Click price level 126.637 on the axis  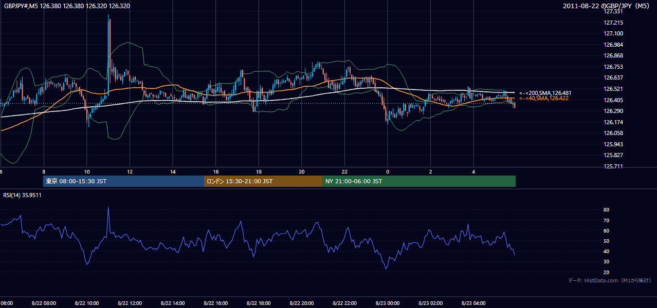(613, 78)
